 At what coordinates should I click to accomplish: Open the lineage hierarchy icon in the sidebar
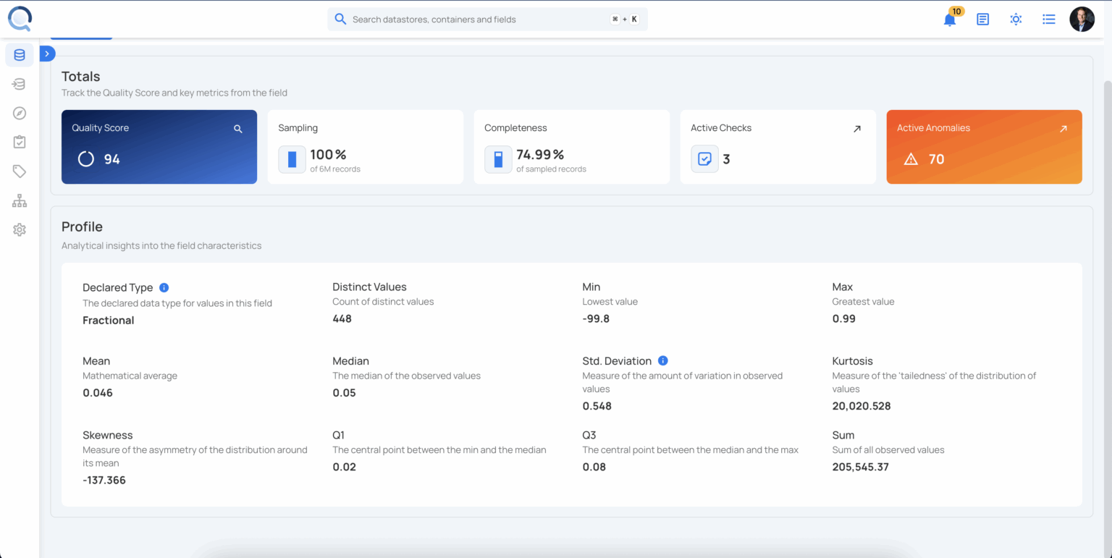(20, 200)
